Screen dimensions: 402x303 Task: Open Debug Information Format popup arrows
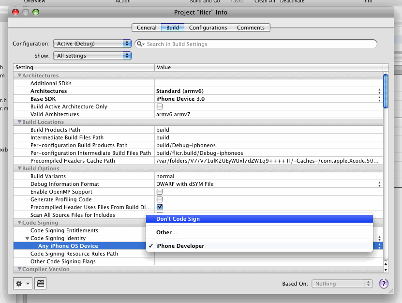[x=379, y=184]
